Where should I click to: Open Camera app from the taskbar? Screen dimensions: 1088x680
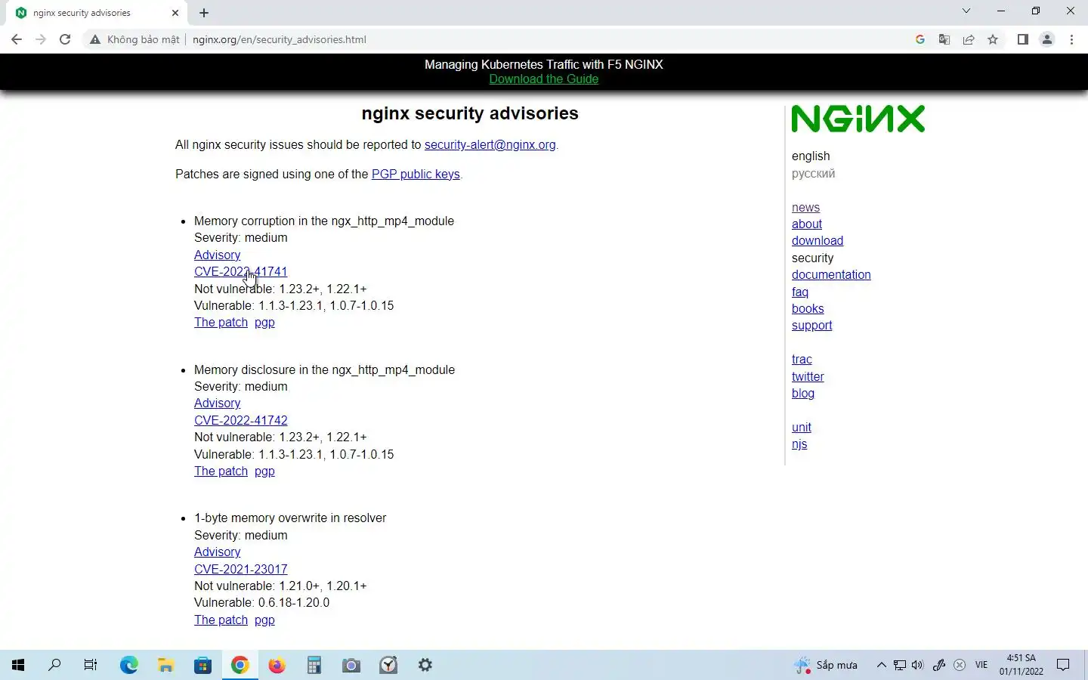(x=351, y=665)
